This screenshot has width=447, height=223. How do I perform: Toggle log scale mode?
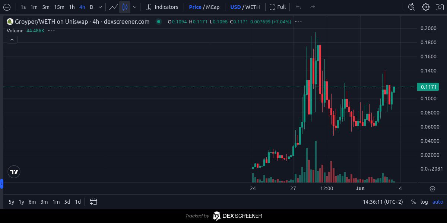[424, 202]
